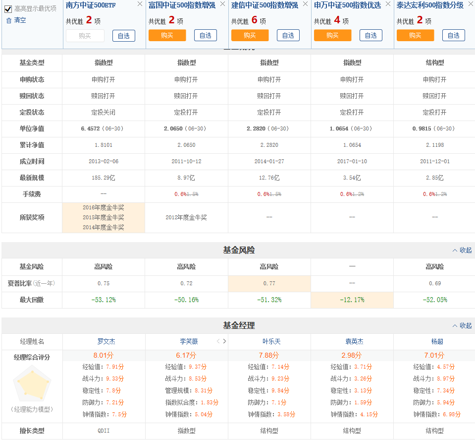Close the 建信中证500指数增强 column
475x444 pixels.
(305, 4)
